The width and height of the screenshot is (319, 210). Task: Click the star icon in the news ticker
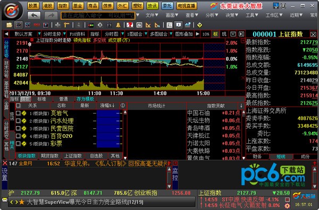[x=22, y=202]
